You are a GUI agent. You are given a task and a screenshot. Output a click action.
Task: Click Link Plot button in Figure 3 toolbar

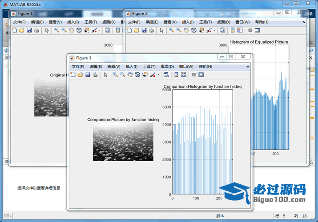166,75
